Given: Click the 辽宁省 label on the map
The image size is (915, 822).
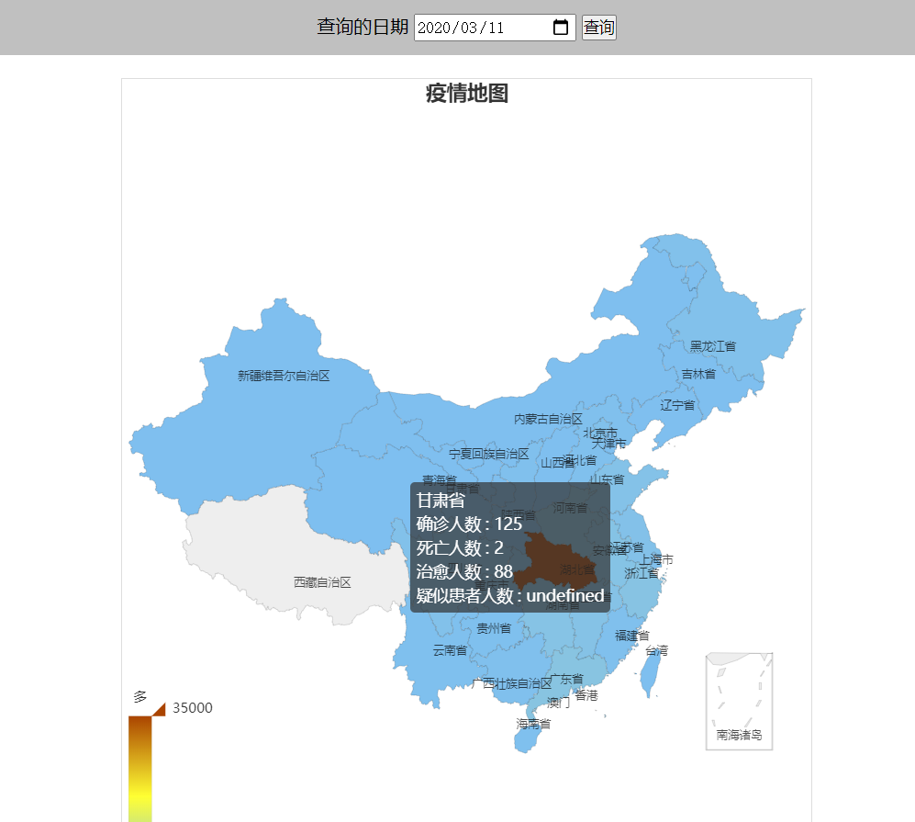Looking at the screenshot, I should pos(677,405).
